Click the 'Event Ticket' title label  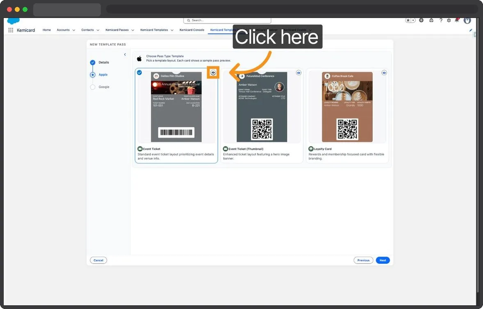pos(152,149)
